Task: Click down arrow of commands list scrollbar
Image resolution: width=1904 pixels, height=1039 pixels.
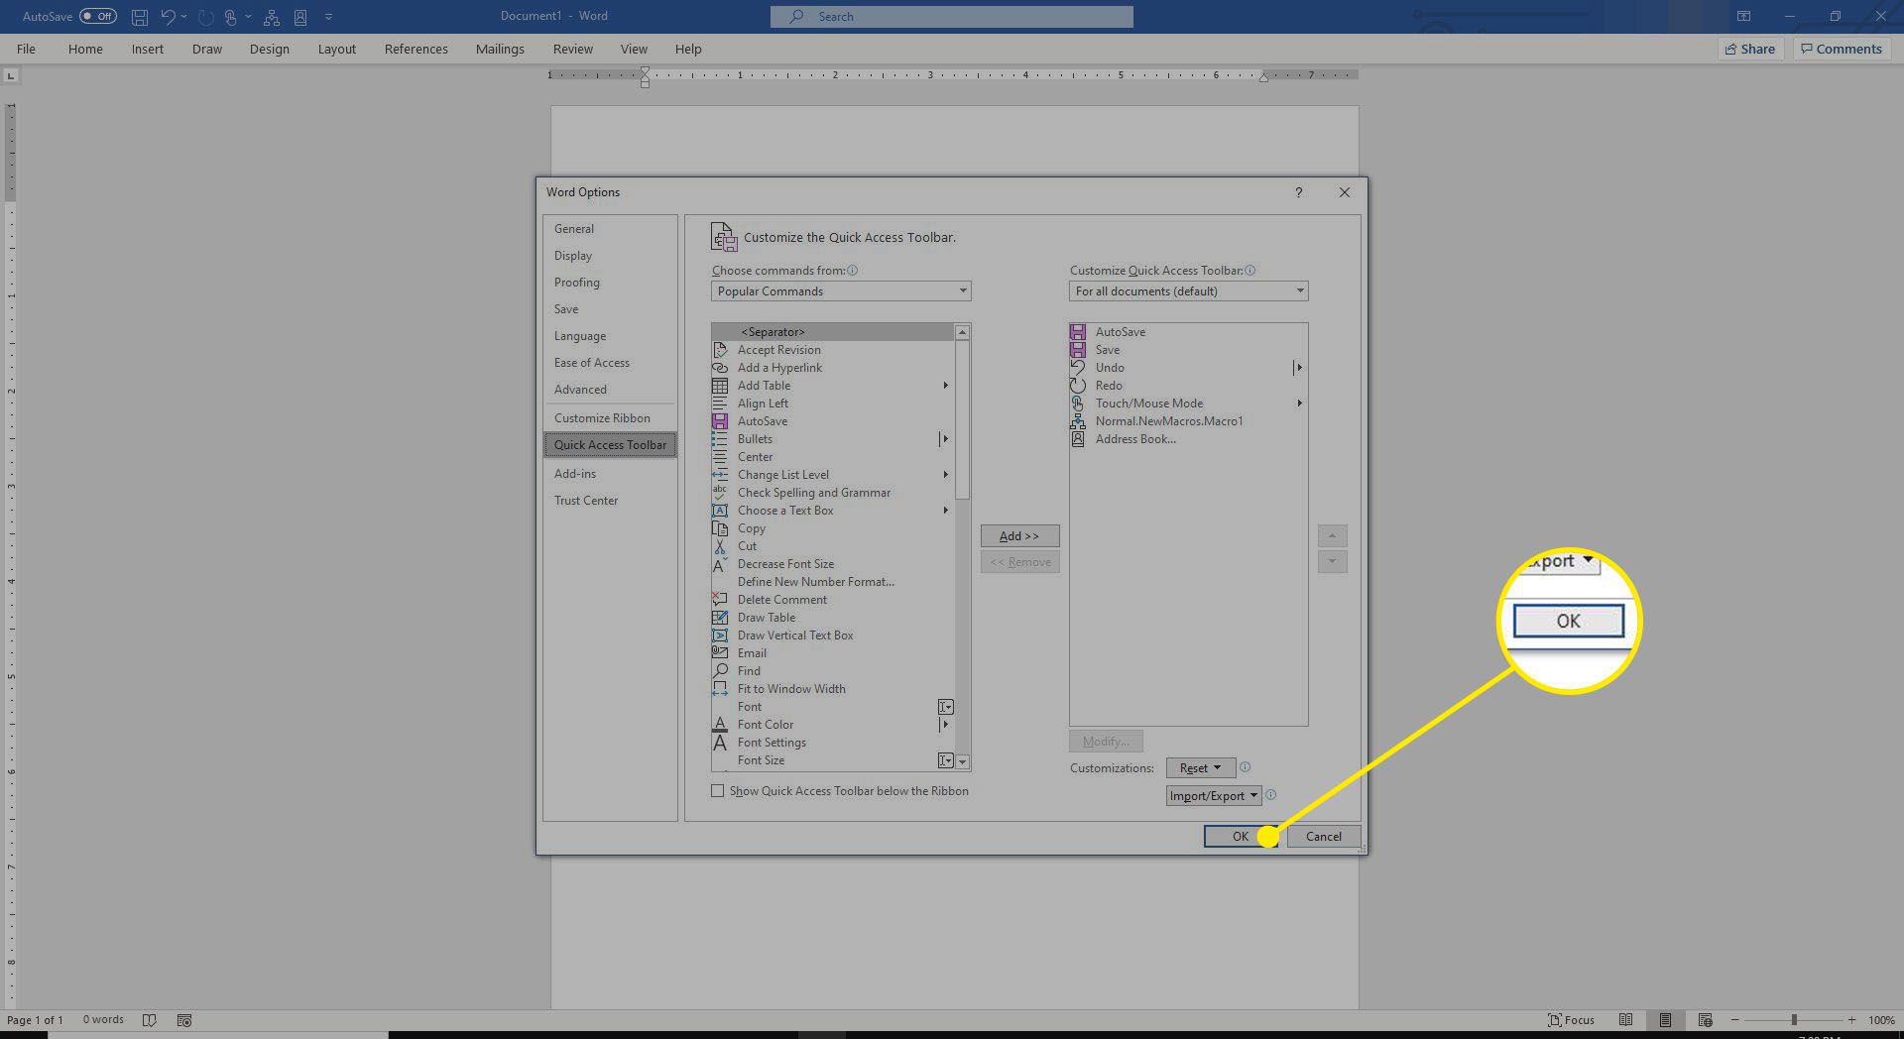Action: pos(962,762)
